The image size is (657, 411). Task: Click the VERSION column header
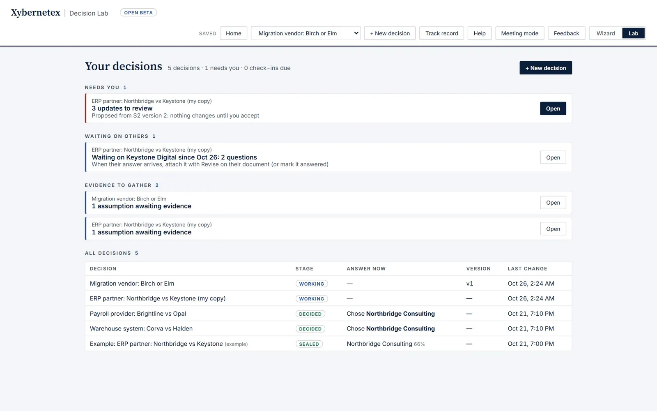[478, 269]
